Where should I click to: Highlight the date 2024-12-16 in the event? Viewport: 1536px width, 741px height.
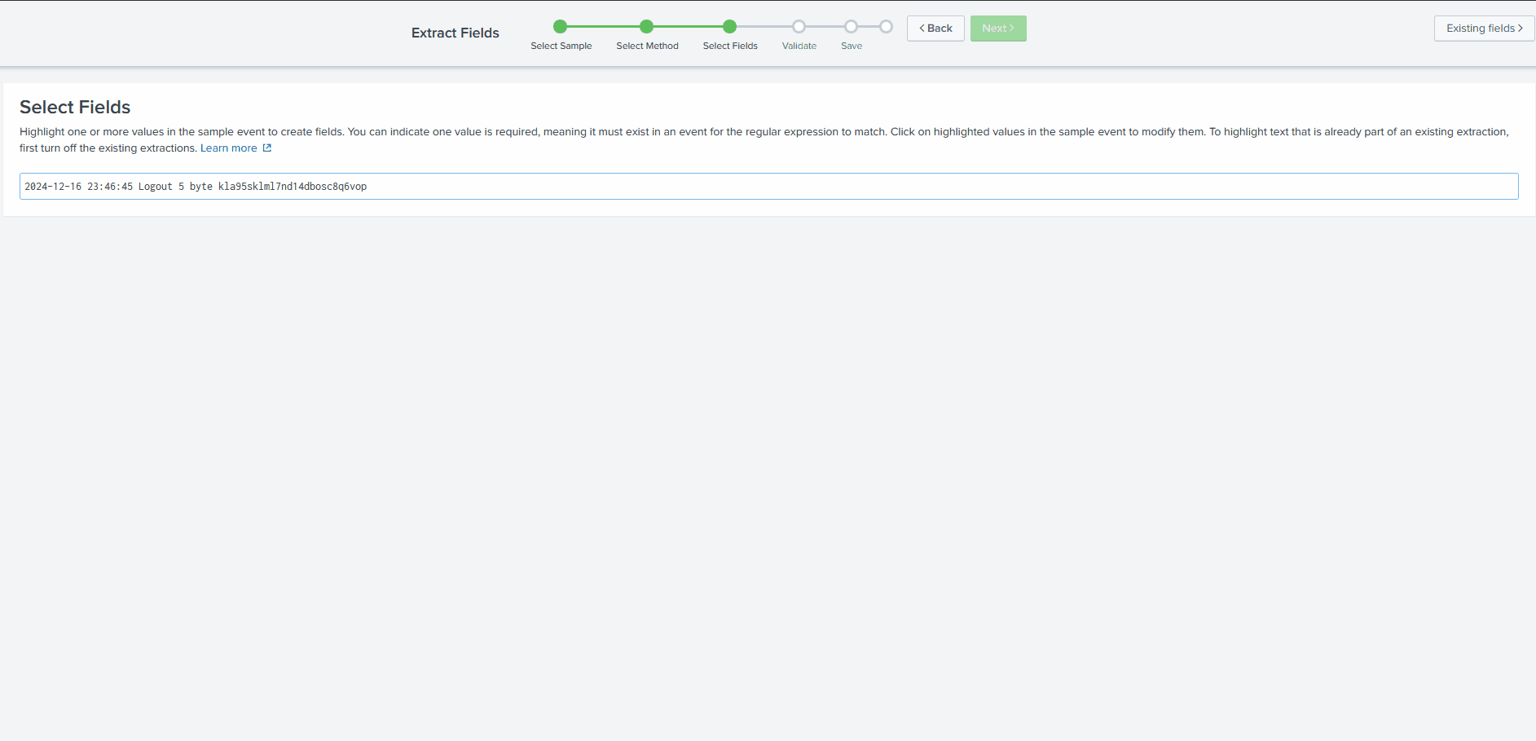(x=52, y=186)
